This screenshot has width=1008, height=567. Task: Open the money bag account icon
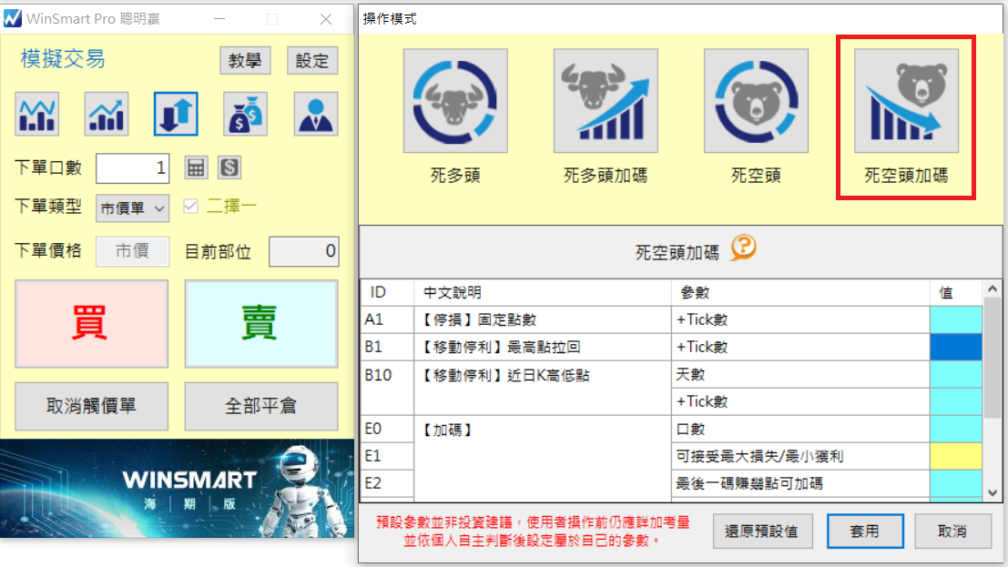[x=246, y=115]
